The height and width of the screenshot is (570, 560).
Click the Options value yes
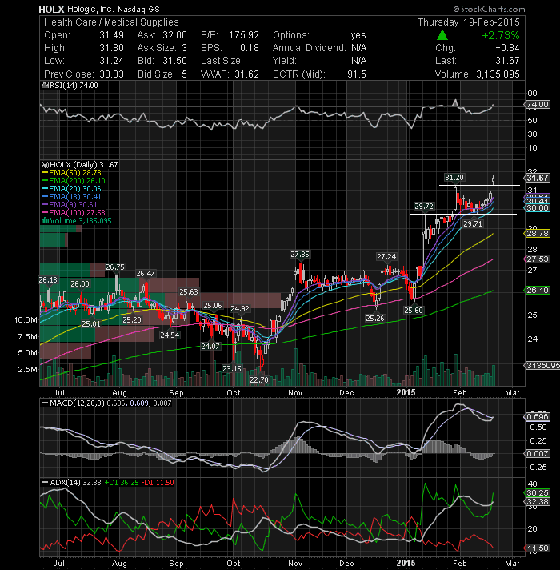pyautogui.click(x=358, y=35)
